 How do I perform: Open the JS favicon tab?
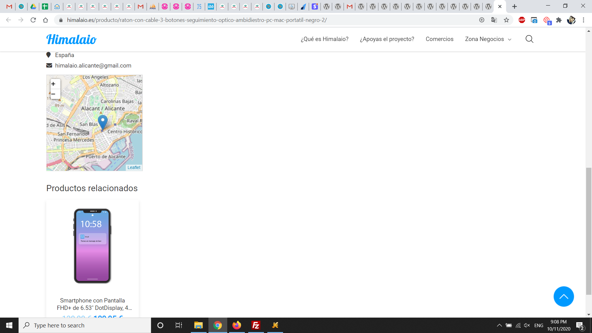[199, 6]
